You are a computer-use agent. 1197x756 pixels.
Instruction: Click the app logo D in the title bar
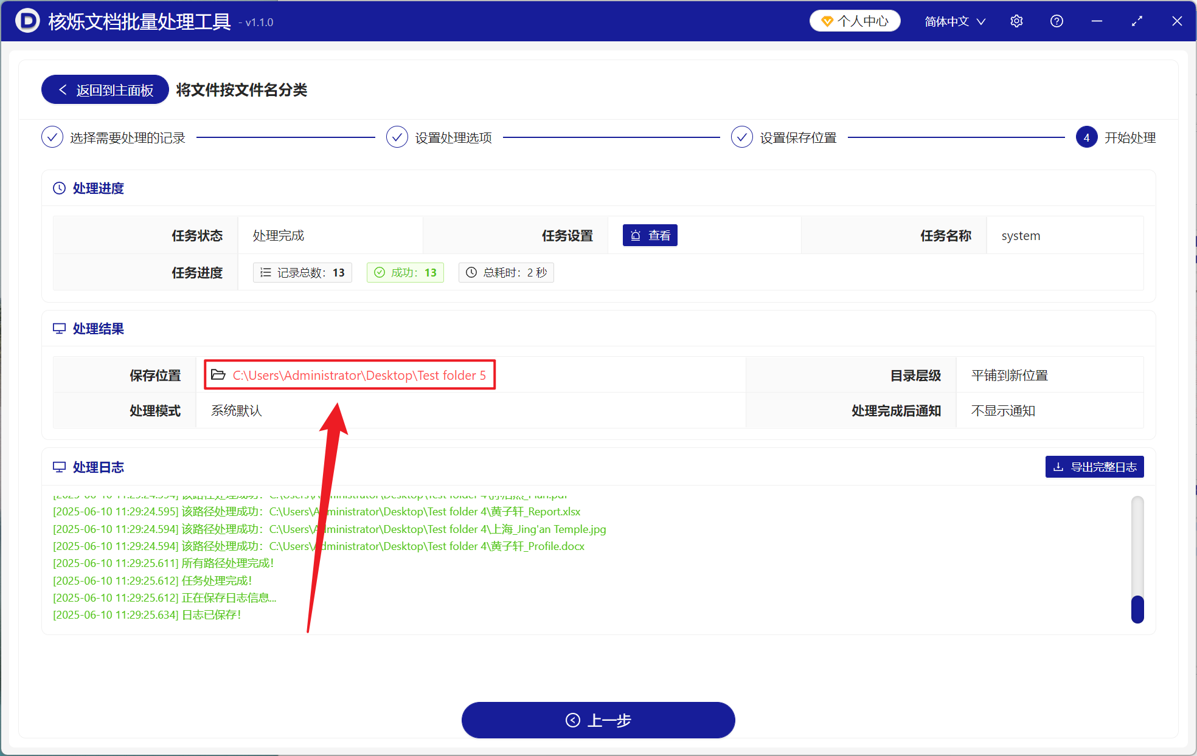pos(26,21)
